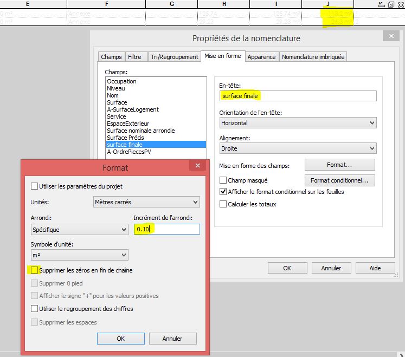Image resolution: width=405 pixels, height=357 pixels.
Task: Expand the Arrondi dropdown set to Spécifique
Action: coord(79,230)
